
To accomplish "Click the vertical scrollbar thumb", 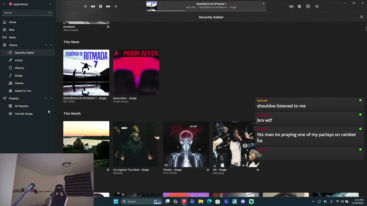I will point(366,29).
